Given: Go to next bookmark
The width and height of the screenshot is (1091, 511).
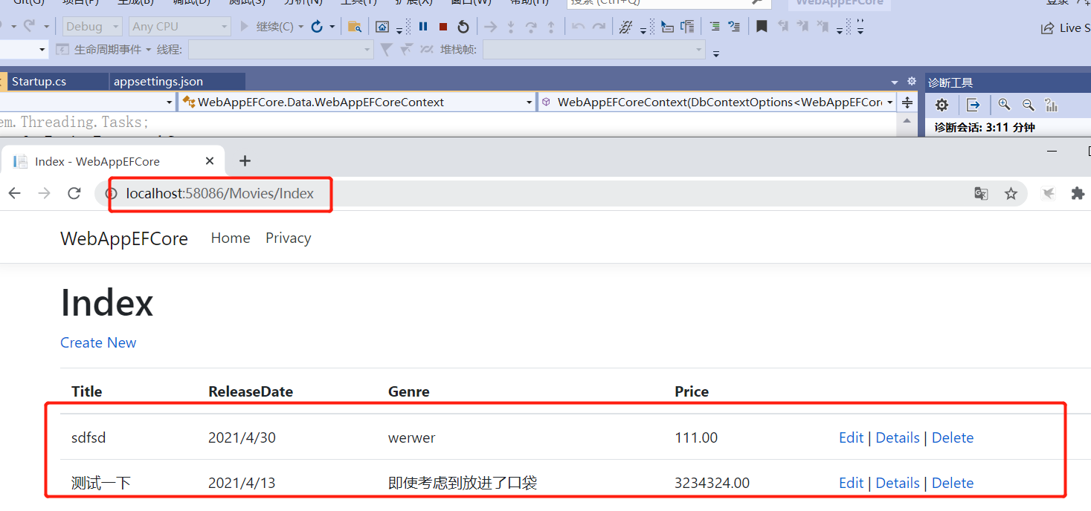Looking at the screenshot, I should (802, 27).
